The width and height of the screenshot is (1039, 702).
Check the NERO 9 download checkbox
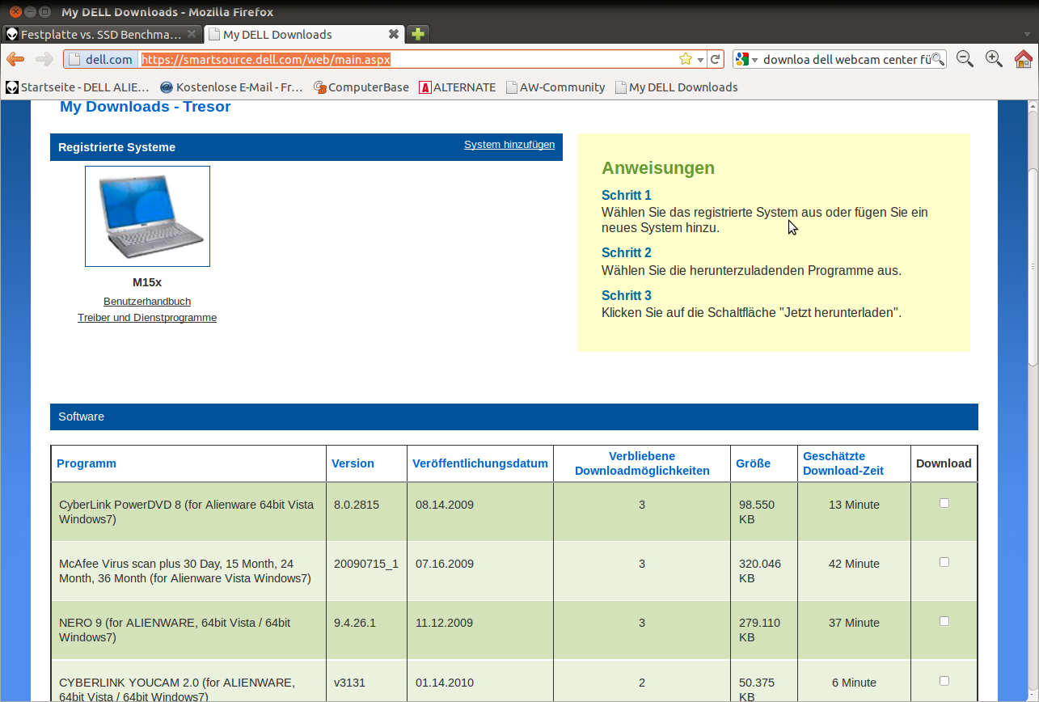944,621
